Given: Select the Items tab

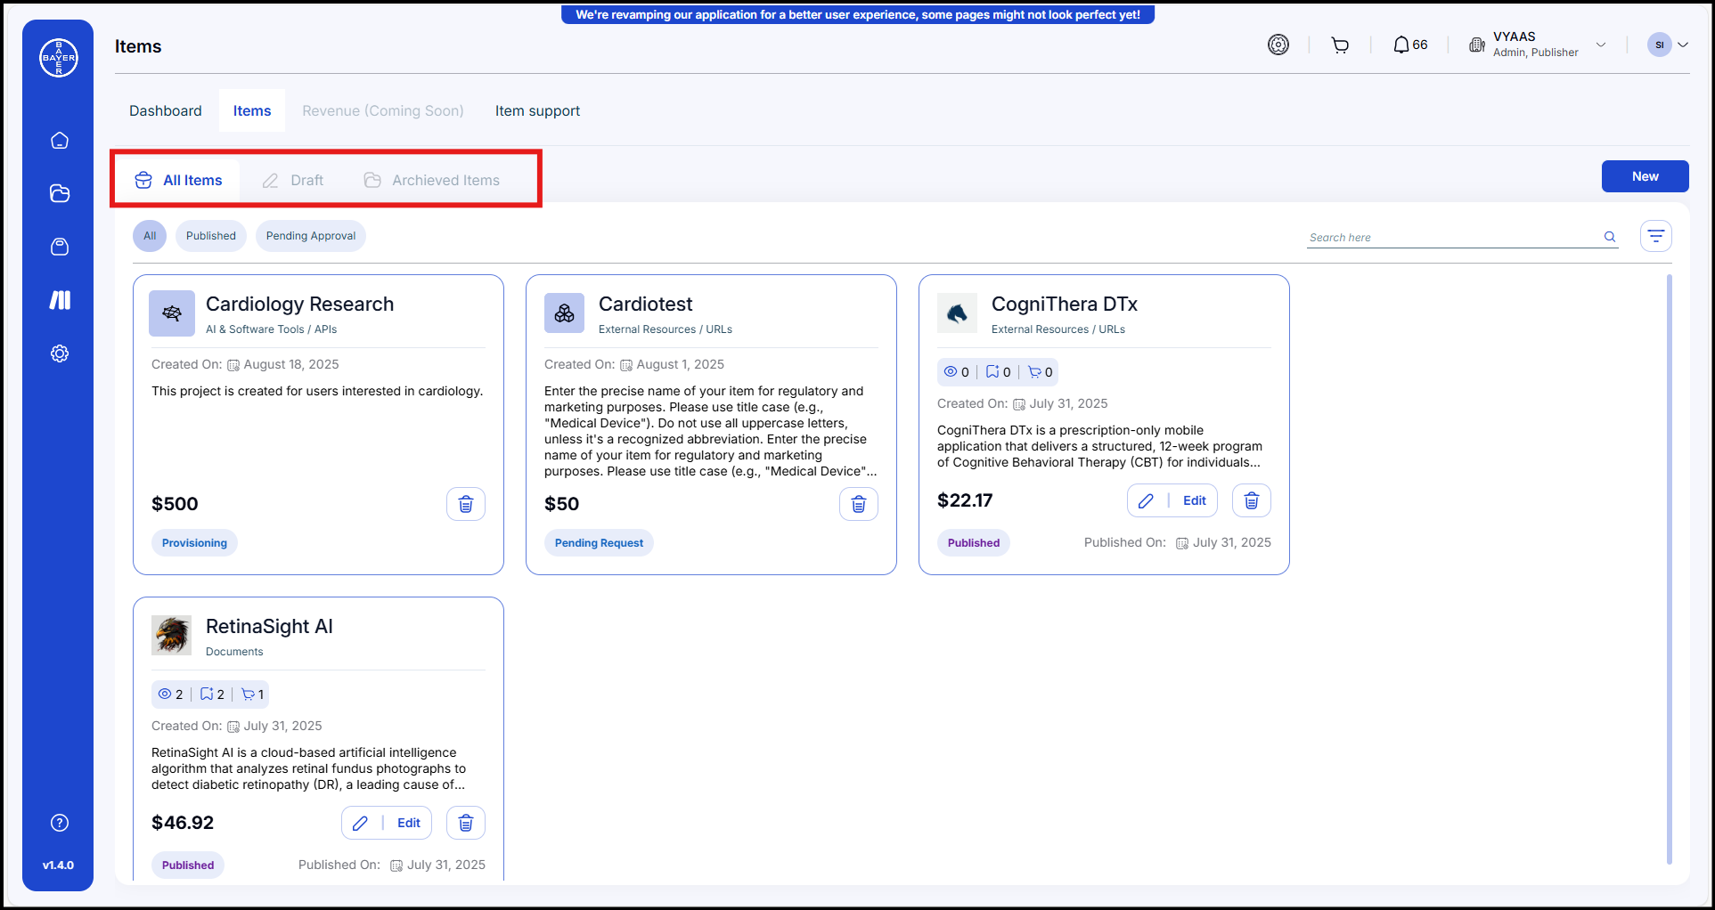Looking at the screenshot, I should tap(252, 110).
